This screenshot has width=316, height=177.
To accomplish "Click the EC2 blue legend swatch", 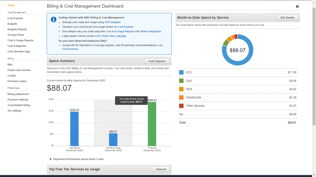I will (181, 73).
